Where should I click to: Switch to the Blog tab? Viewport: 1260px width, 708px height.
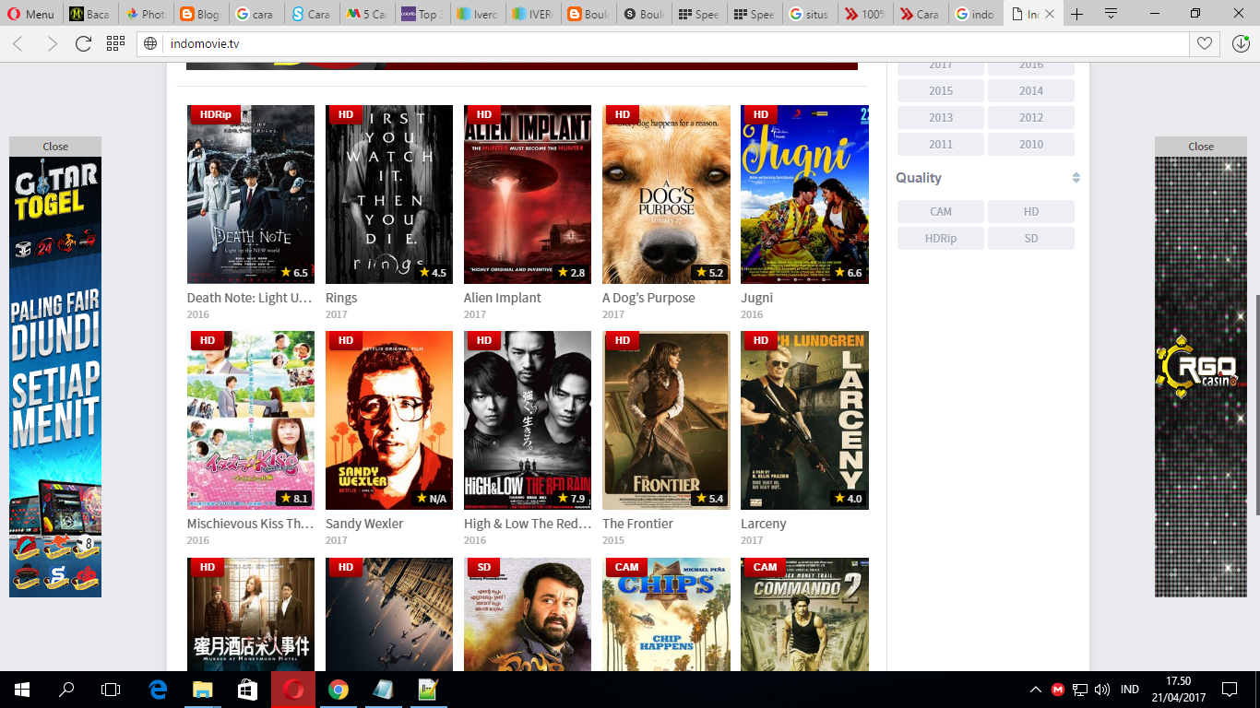[x=201, y=14]
